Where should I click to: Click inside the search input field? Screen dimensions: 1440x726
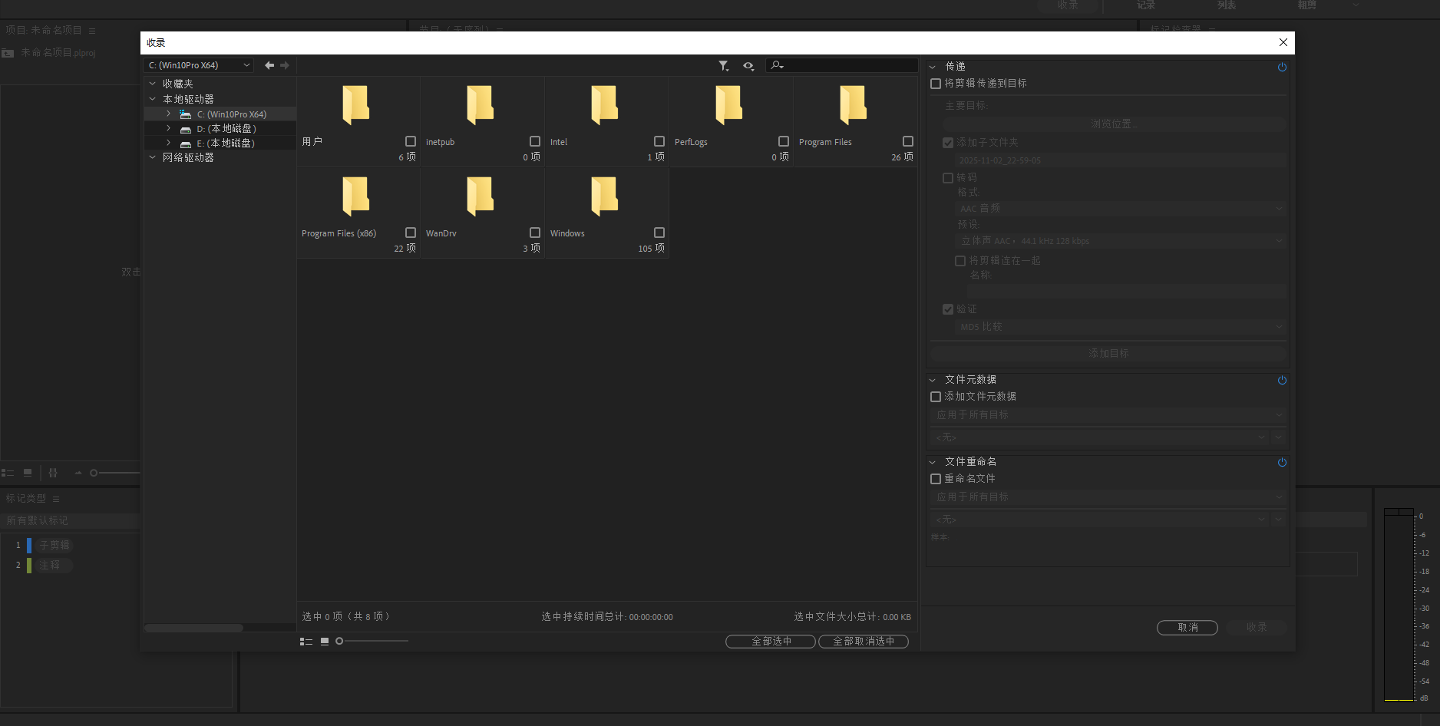(x=844, y=65)
